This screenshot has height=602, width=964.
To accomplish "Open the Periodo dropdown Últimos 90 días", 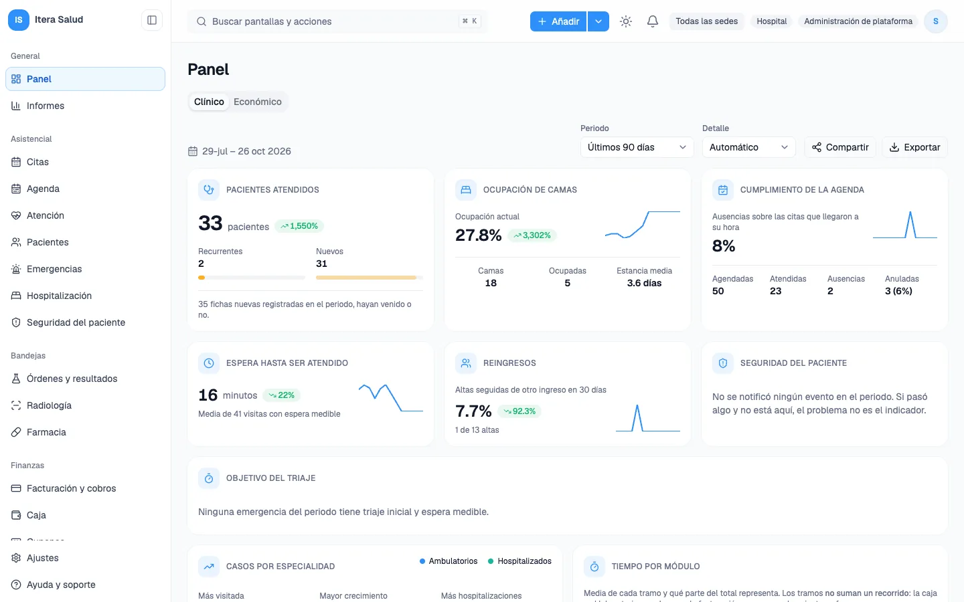I will click(637, 147).
